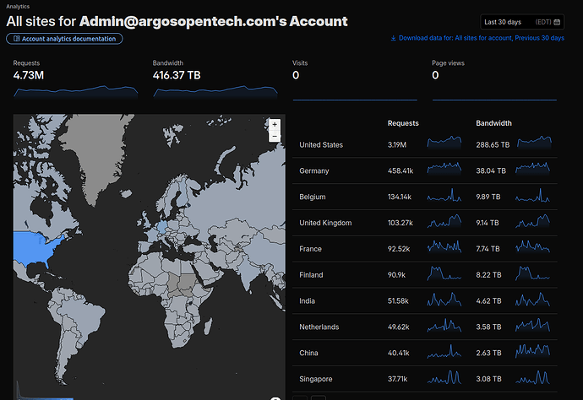Viewport: 583px width, 400px height.
Task: Click United States bandwidth 288.65 TB
Action: point(493,145)
